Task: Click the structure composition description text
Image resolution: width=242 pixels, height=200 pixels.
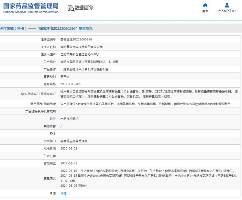Action: 149,94
